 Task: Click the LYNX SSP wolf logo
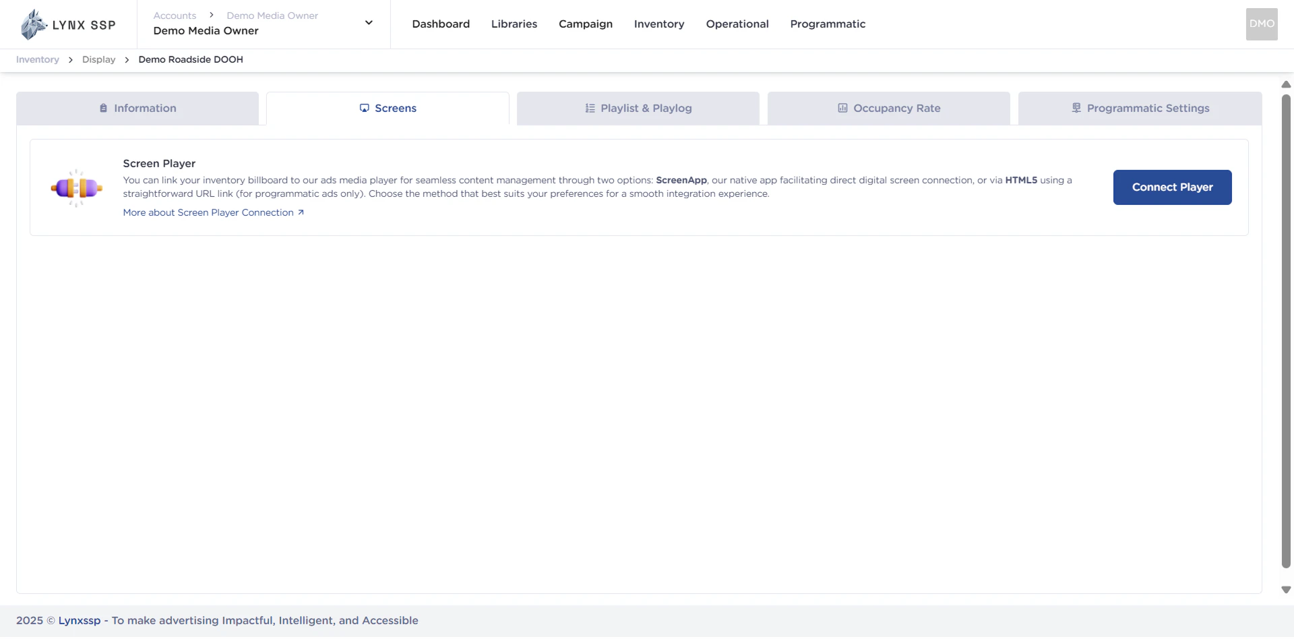31,24
